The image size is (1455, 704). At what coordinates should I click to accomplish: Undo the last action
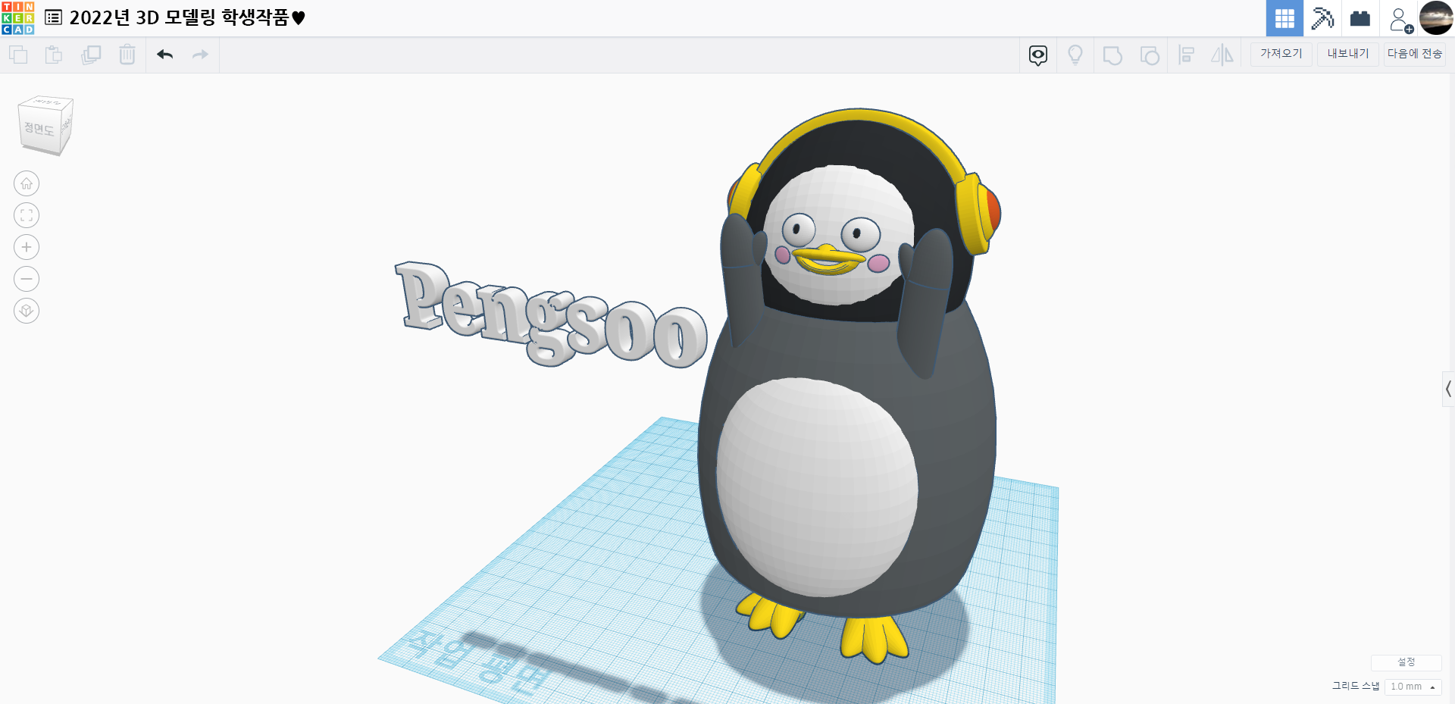[x=164, y=55]
